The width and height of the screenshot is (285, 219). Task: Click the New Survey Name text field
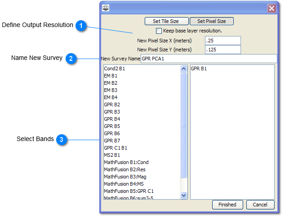coord(209,59)
